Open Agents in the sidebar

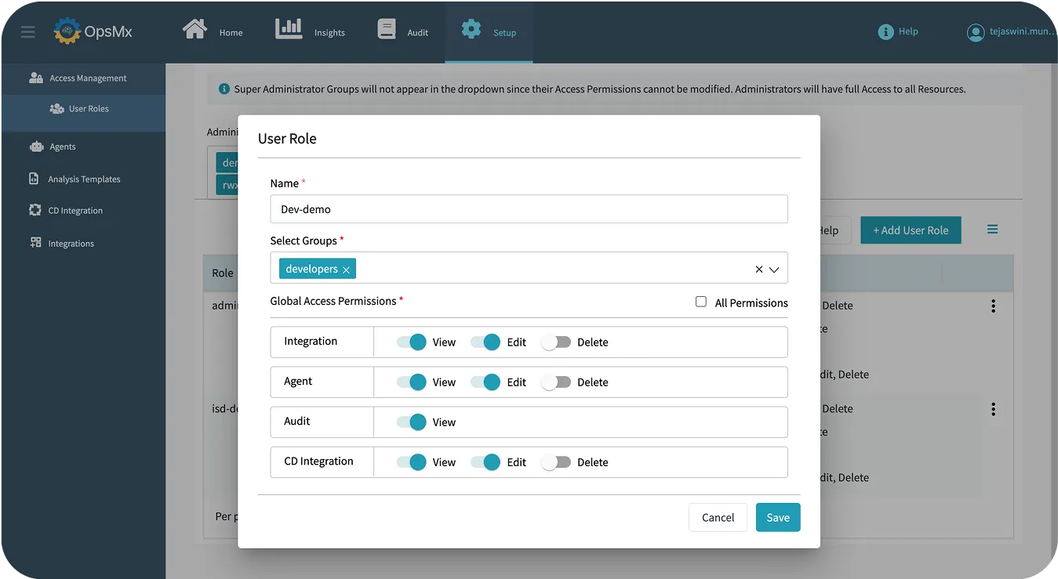click(x=62, y=147)
